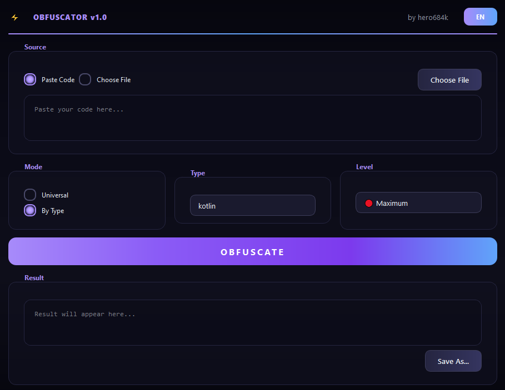Click into the Paste your code textarea
Screen dimensions: 505x390
[252, 118]
